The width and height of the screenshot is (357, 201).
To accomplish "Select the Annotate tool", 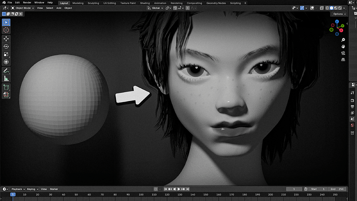I will [x=6, y=70].
